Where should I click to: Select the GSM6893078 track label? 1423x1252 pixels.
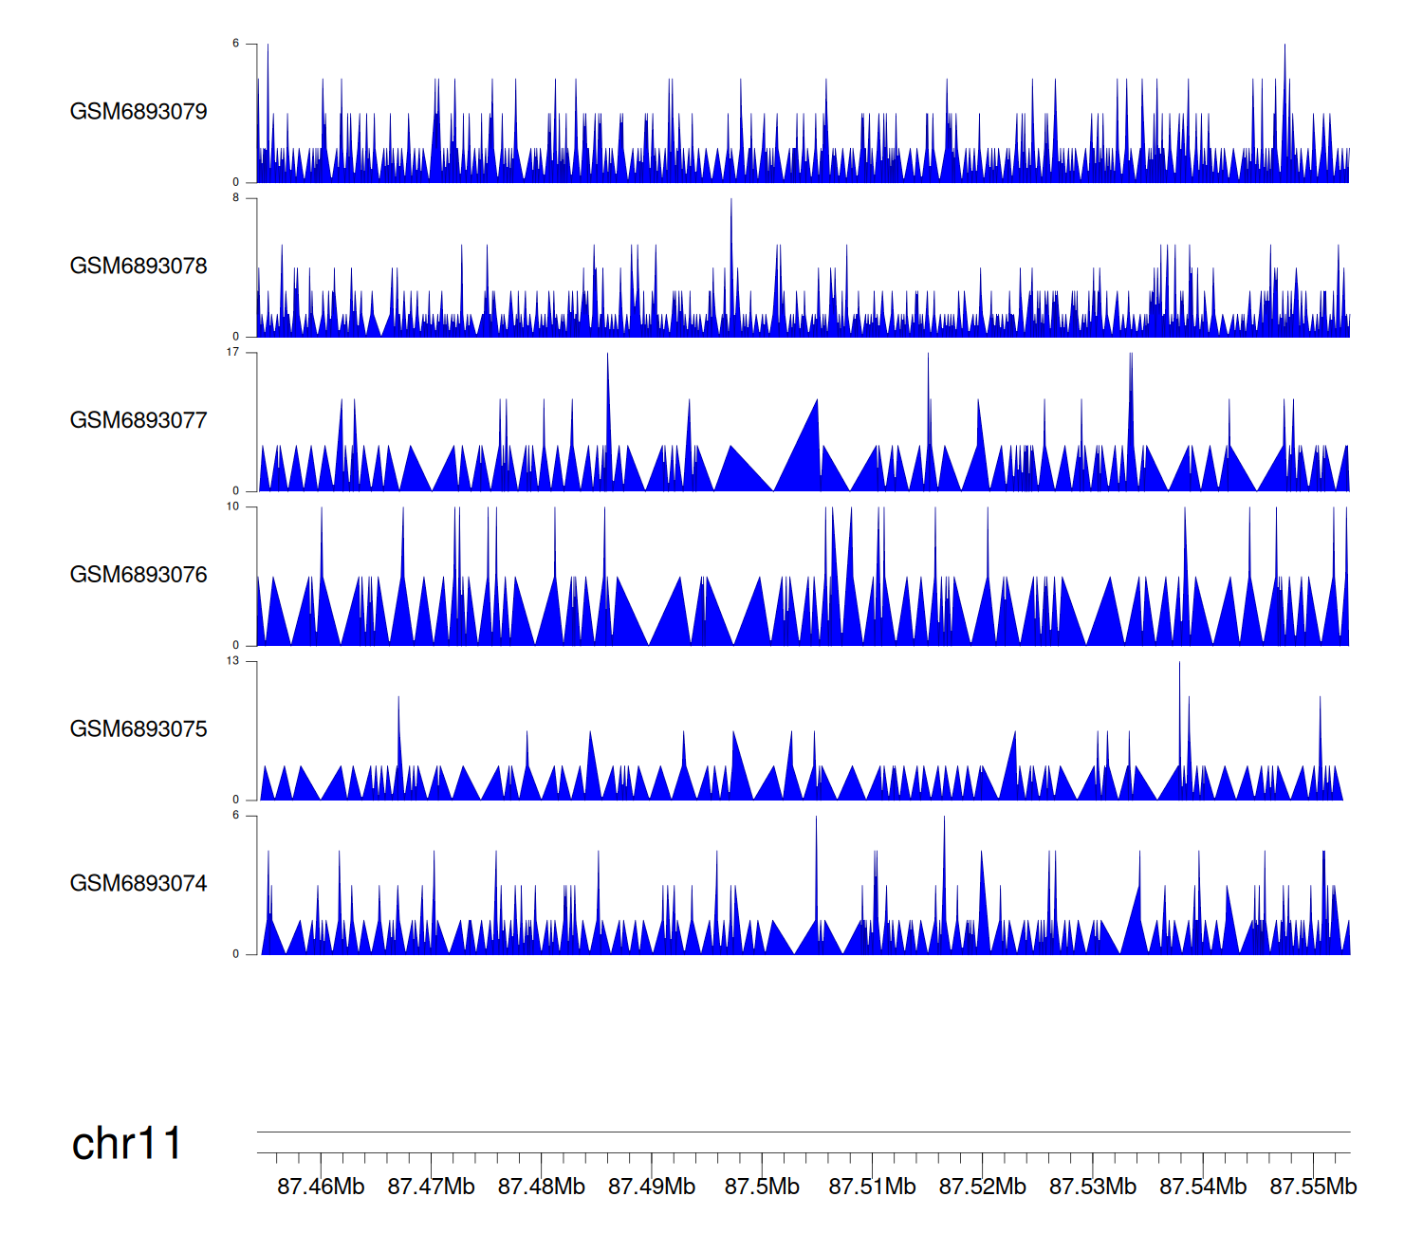click(x=139, y=267)
